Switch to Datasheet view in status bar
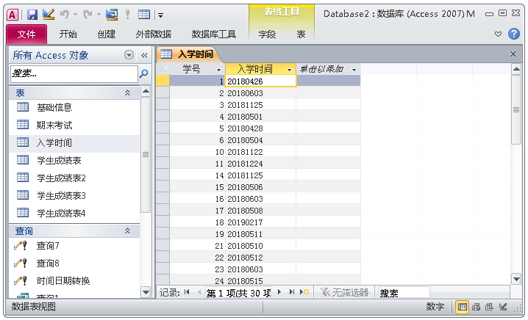Screen dimensions: 528x320 point(463,307)
